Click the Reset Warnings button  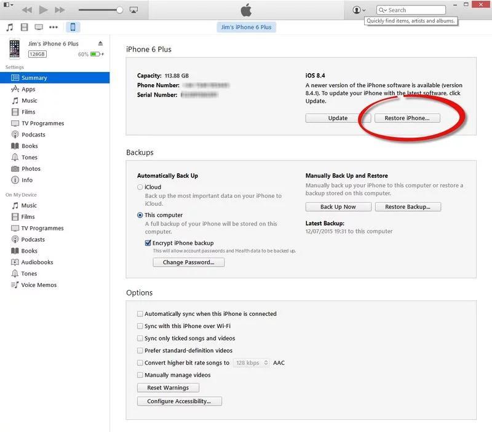168,388
